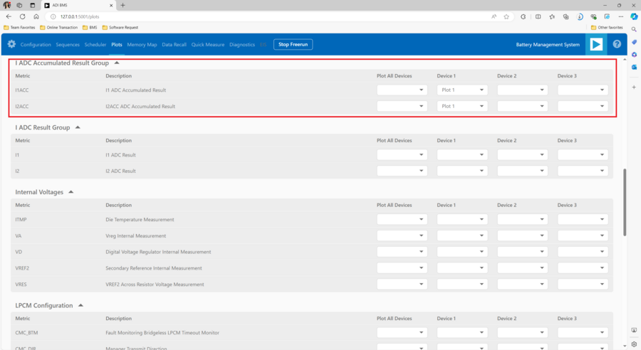Click the Stop Freerun button
641x350 pixels.
[x=293, y=45]
